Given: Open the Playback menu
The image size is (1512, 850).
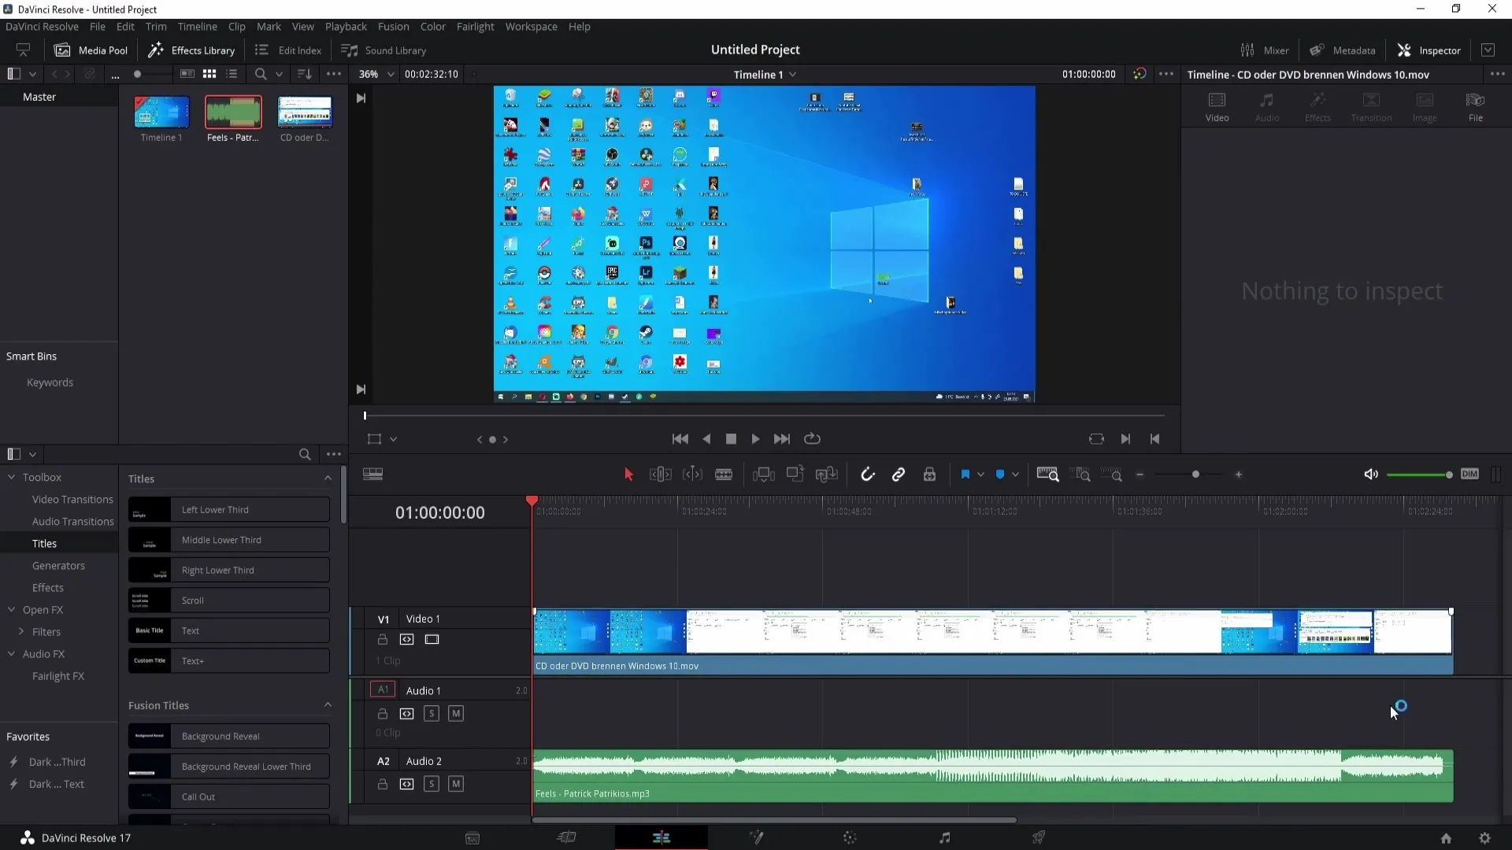Looking at the screenshot, I should click(x=346, y=26).
